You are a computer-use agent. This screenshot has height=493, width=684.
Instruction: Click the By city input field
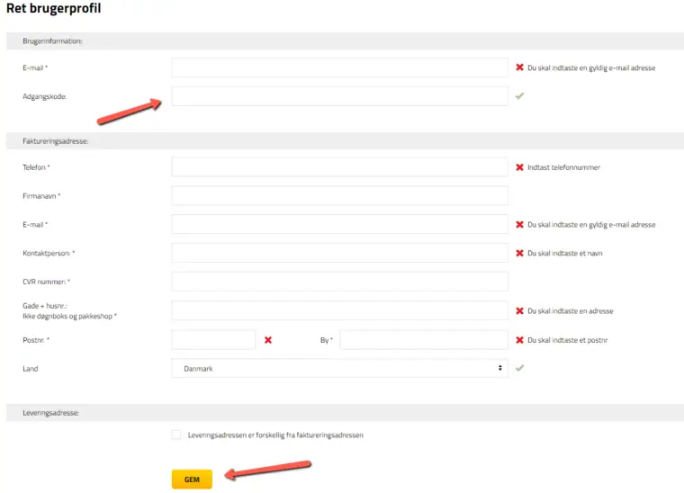pyautogui.click(x=423, y=340)
